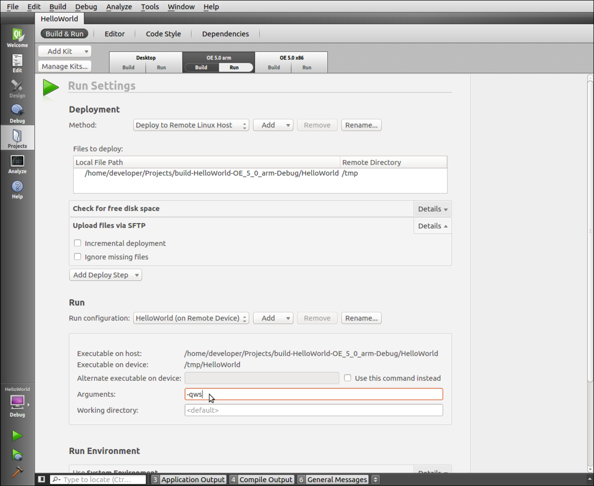The image size is (594, 486).
Task: Click the Manage Kits button
Action: pyautogui.click(x=64, y=66)
